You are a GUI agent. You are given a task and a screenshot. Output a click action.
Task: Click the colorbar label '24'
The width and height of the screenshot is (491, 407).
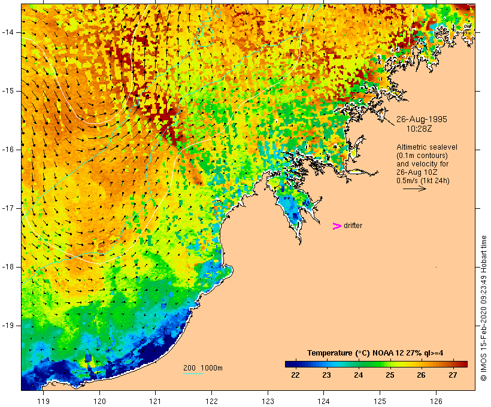click(x=358, y=375)
